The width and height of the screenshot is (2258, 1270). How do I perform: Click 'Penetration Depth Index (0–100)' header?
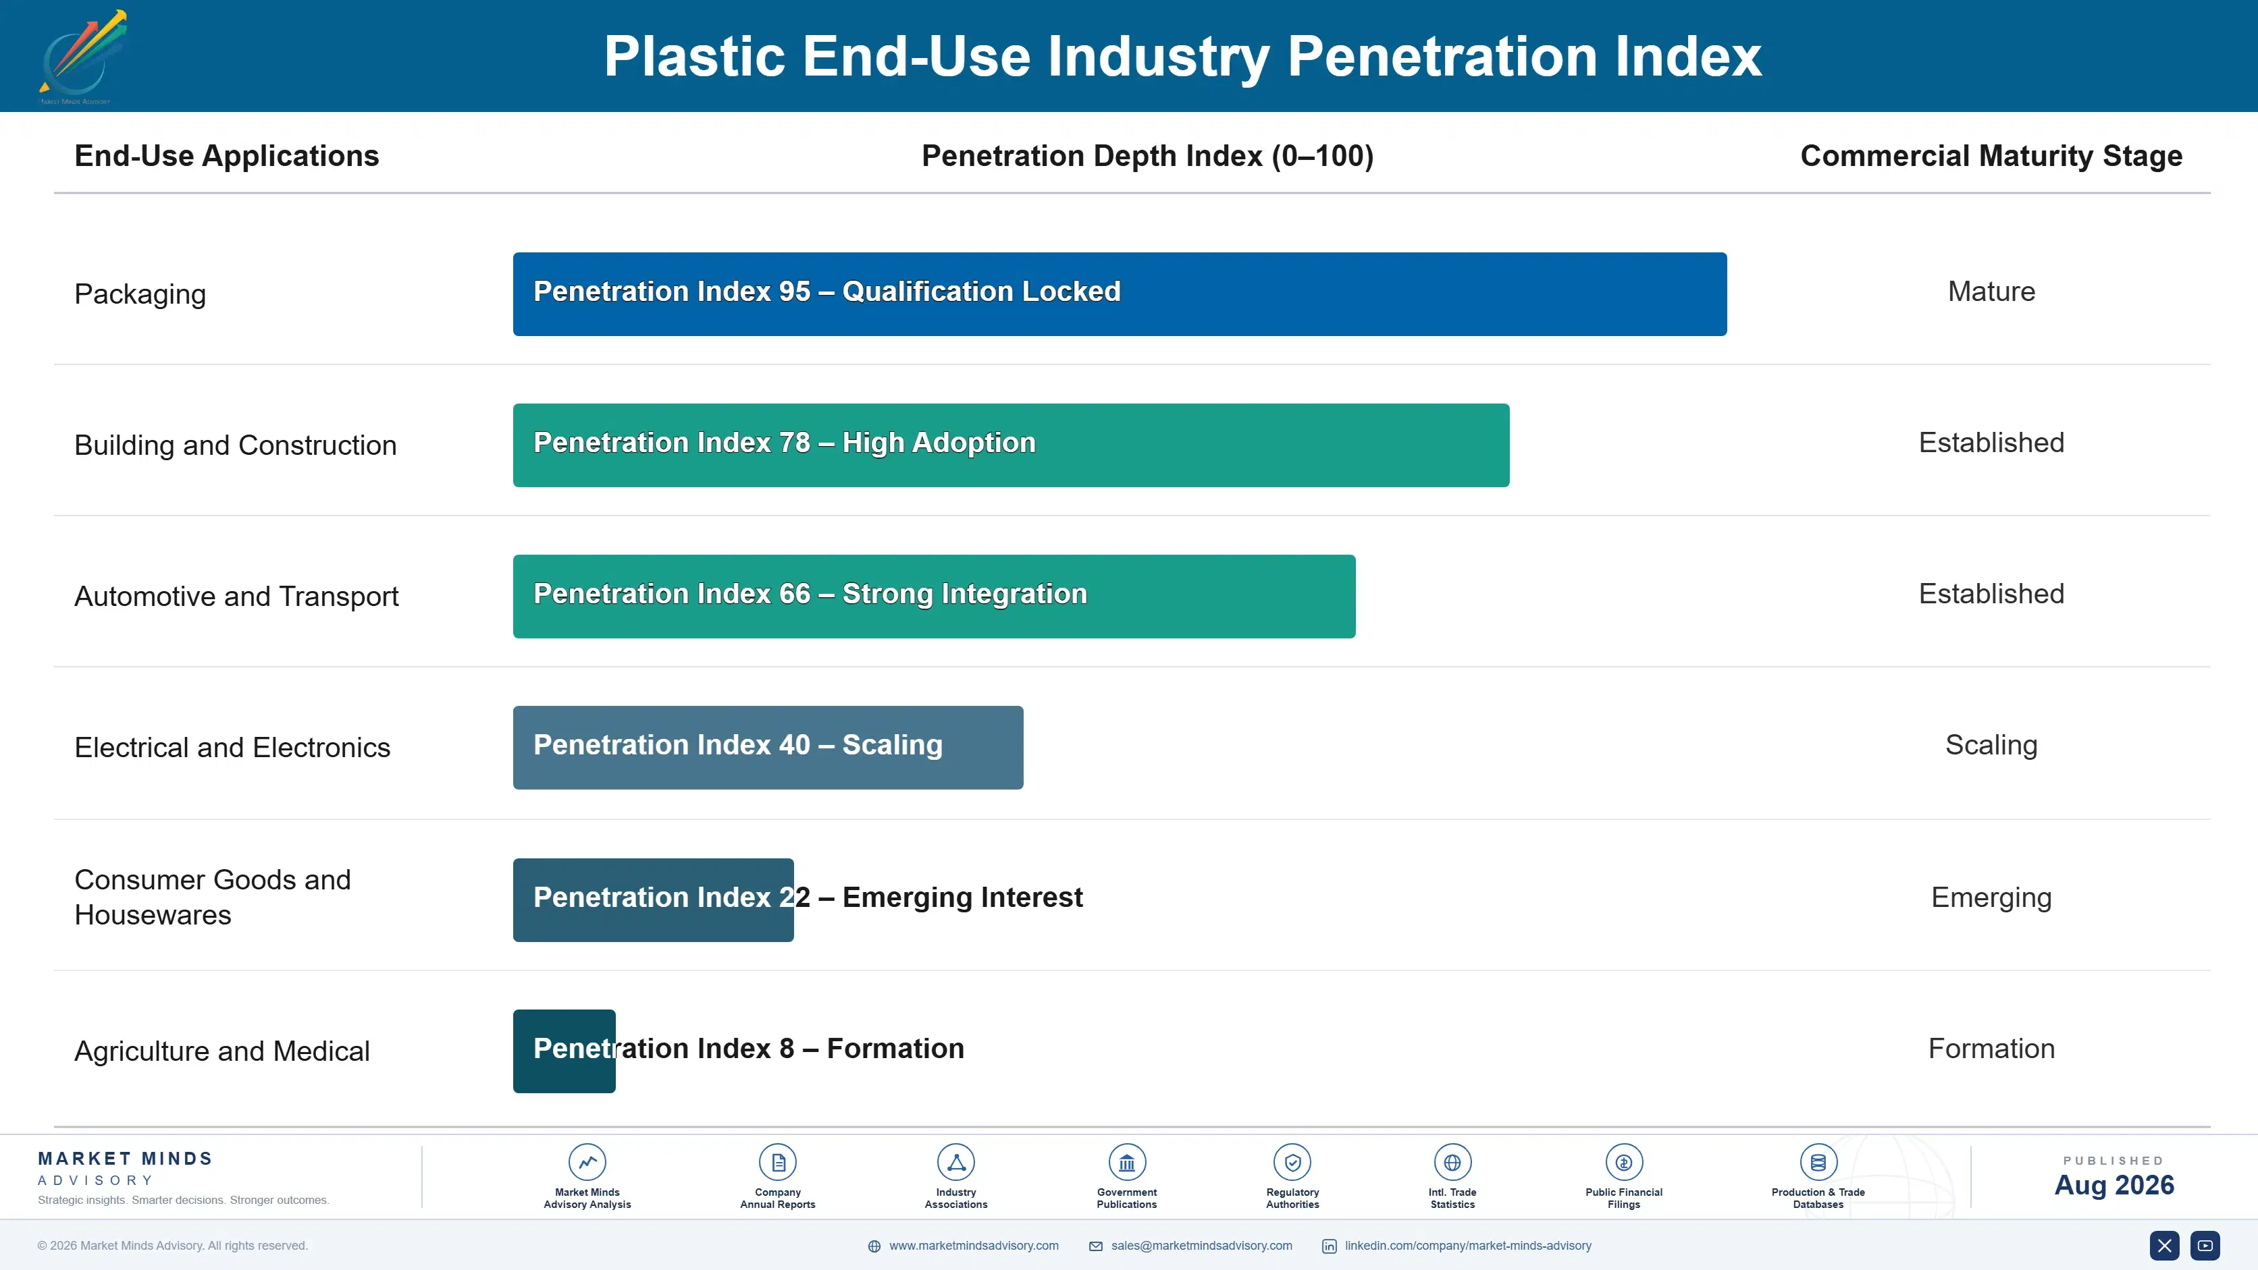[x=1147, y=156]
